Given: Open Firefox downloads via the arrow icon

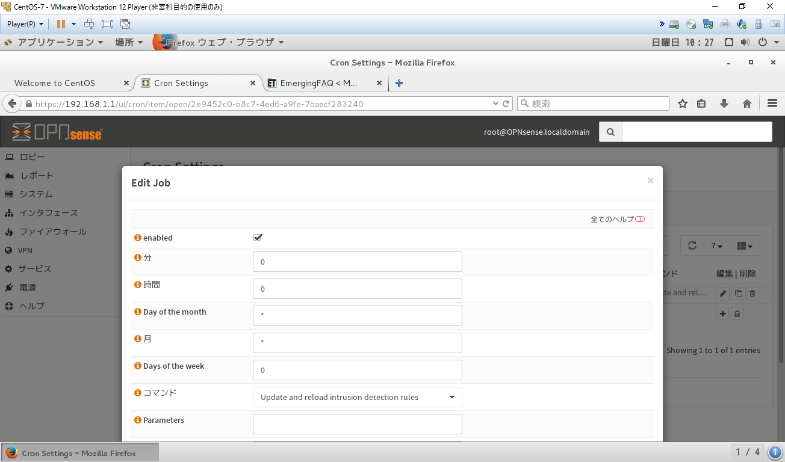Looking at the screenshot, I should coord(724,103).
